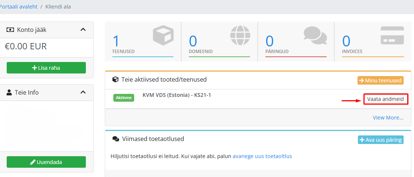Open the Teenused count tile

coord(143,42)
